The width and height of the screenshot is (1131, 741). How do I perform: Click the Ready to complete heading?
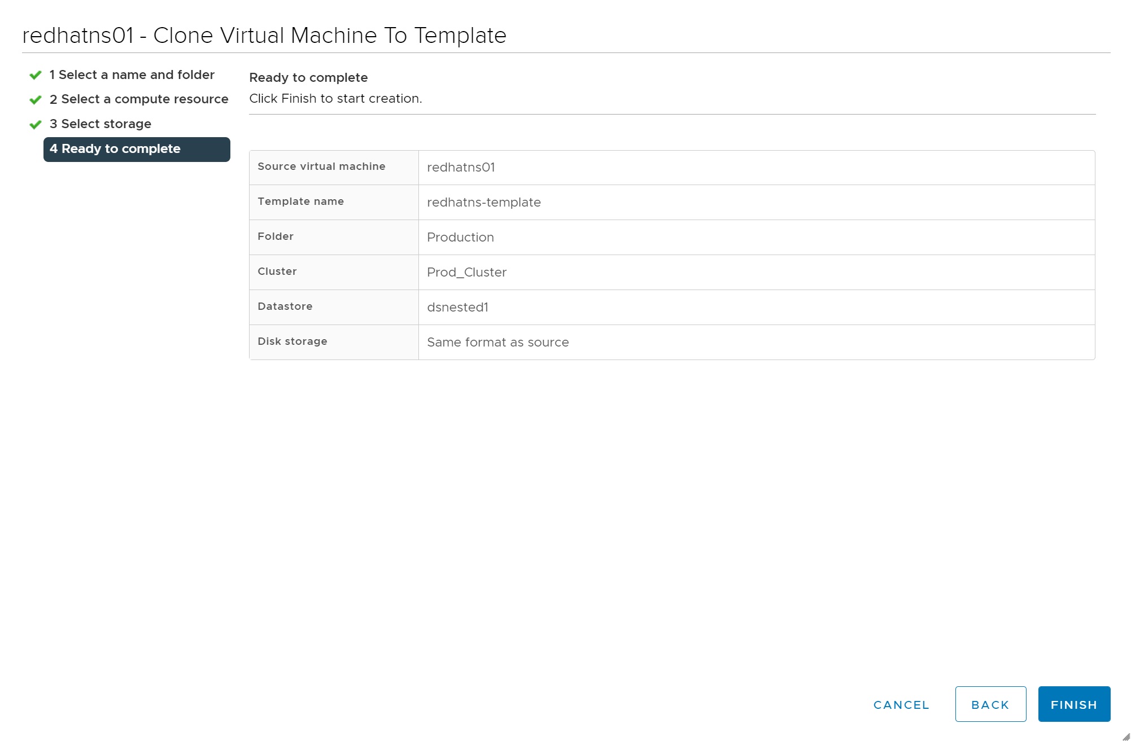tap(308, 78)
